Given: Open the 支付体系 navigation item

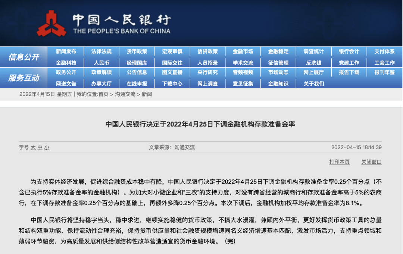Looking at the screenshot, I should coord(384,51).
